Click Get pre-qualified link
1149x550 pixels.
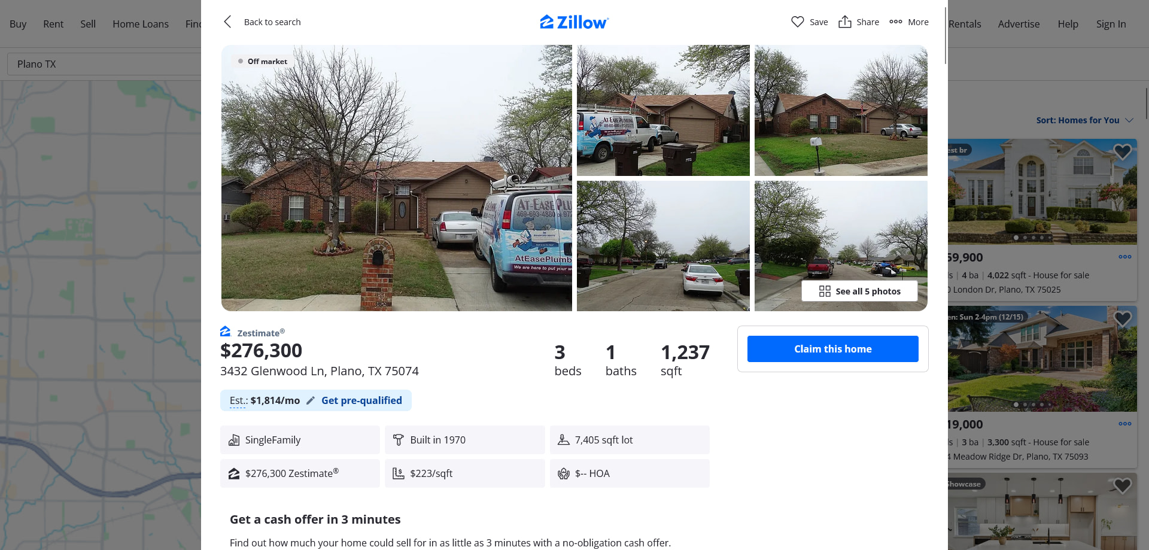[361, 401]
